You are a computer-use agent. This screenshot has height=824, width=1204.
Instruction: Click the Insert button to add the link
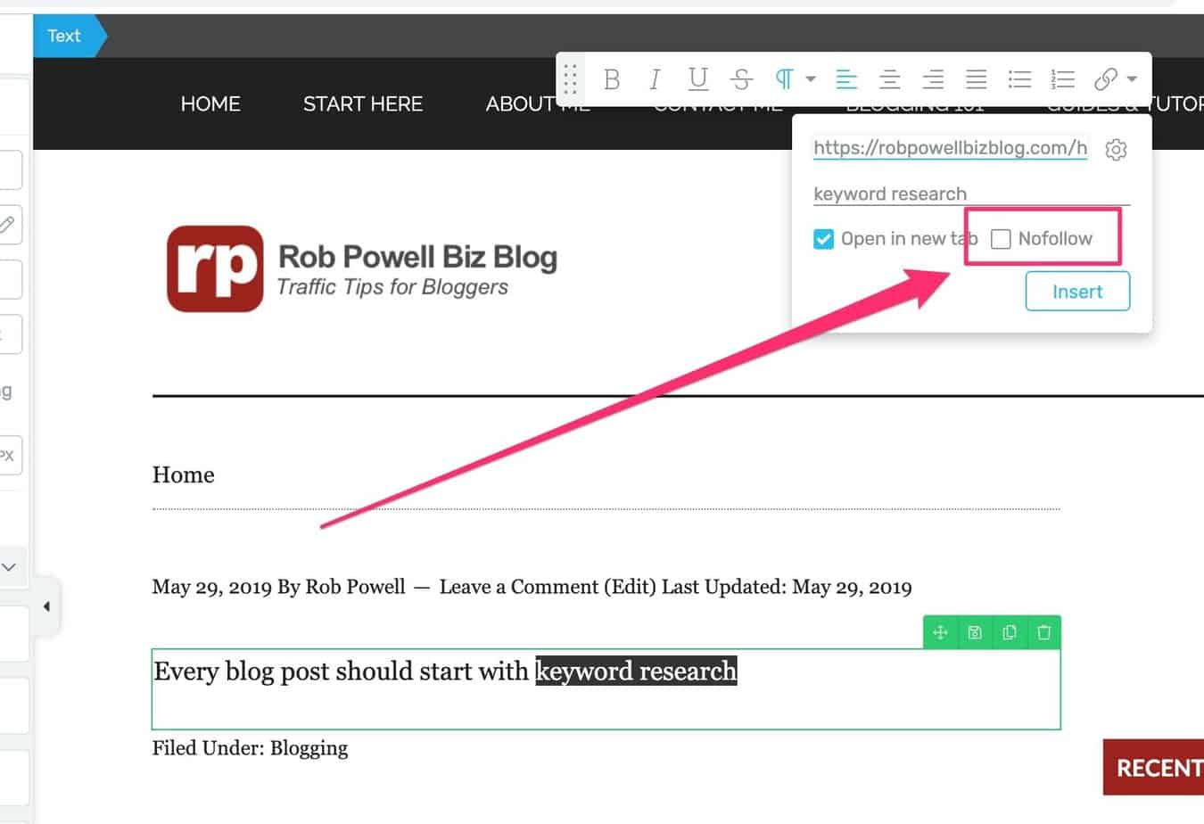point(1077,292)
